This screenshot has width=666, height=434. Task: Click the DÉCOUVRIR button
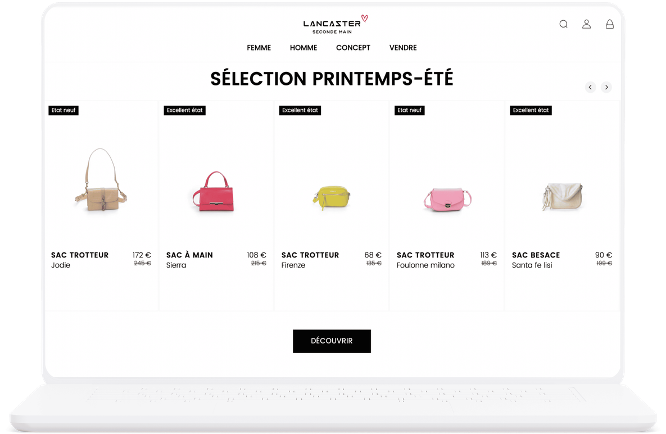click(x=332, y=341)
